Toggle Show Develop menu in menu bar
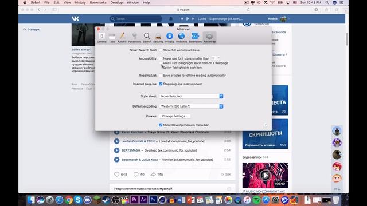The image size is (367, 206). click(161, 125)
